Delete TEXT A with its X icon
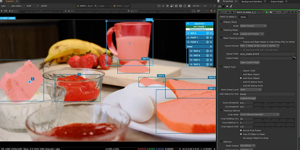The height and width of the screenshot is (150, 300). click(x=211, y=51)
